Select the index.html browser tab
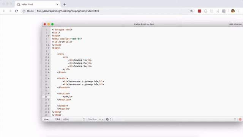 (x=37, y=4)
